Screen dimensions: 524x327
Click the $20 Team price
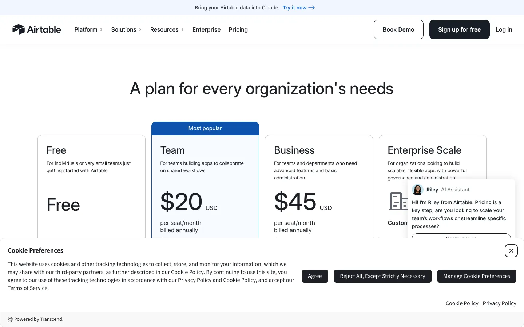(x=181, y=202)
